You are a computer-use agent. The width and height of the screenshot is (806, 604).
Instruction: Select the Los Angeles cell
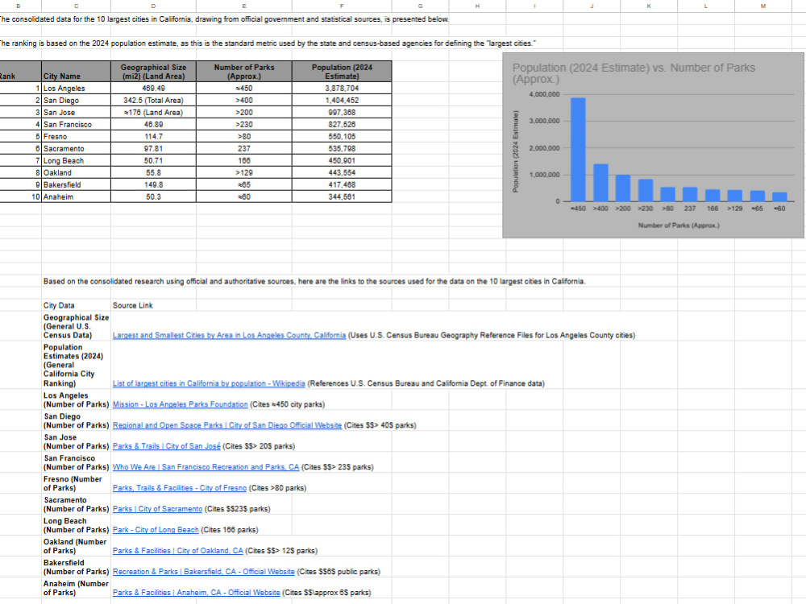click(x=76, y=89)
